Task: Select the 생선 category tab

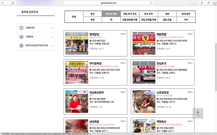Action: pyautogui.click(x=167, y=14)
